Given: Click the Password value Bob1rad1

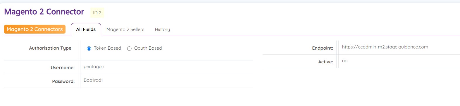Looking at the screenshot, I should pos(93,80).
